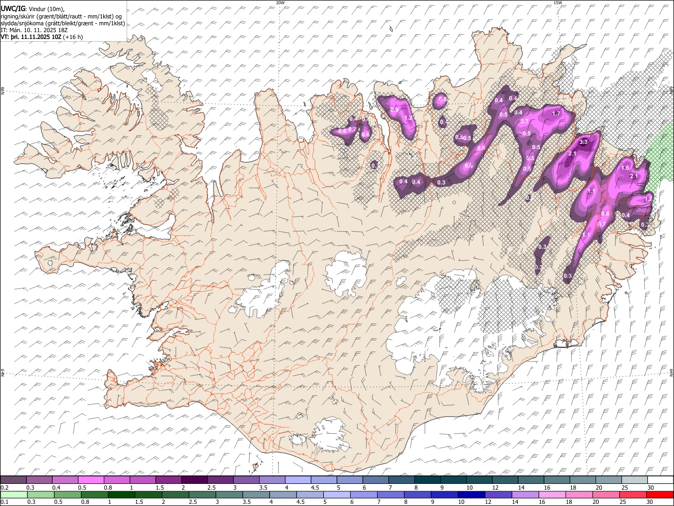Click the dark teal 8 swatch in upper legend

(427, 480)
